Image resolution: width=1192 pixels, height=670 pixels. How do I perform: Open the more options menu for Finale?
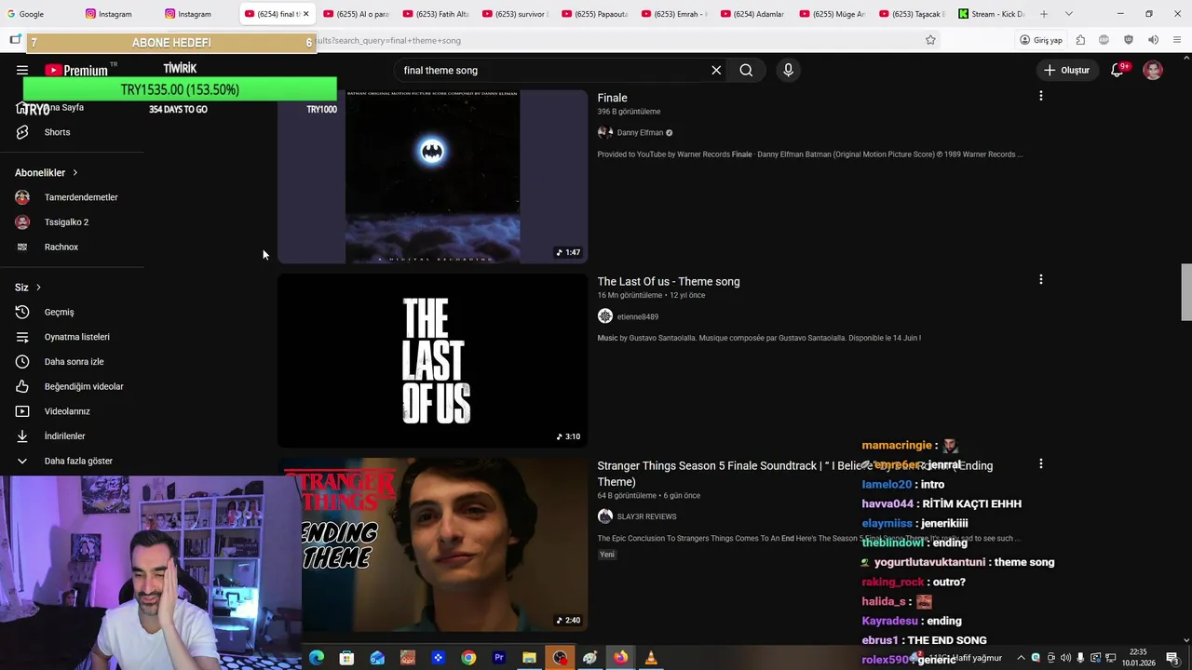click(x=1040, y=96)
